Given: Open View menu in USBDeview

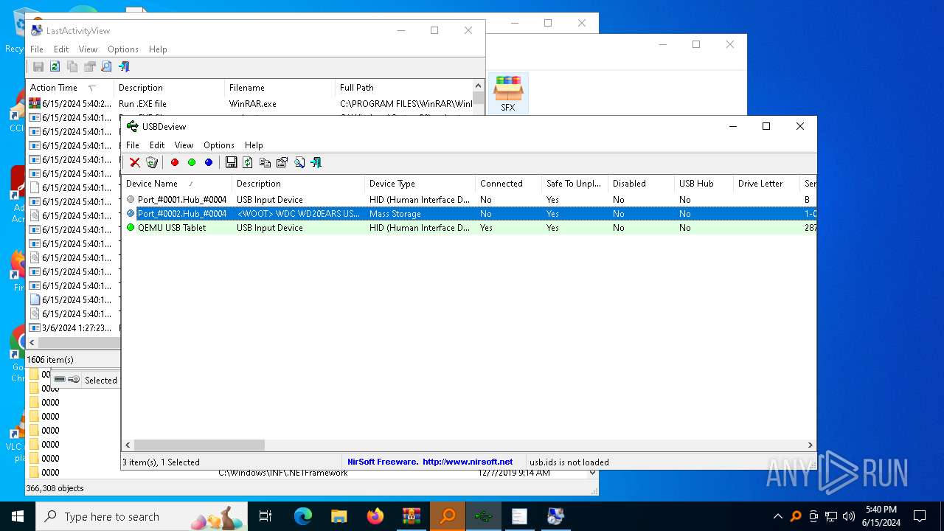Looking at the screenshot, I should click(184, 145).
